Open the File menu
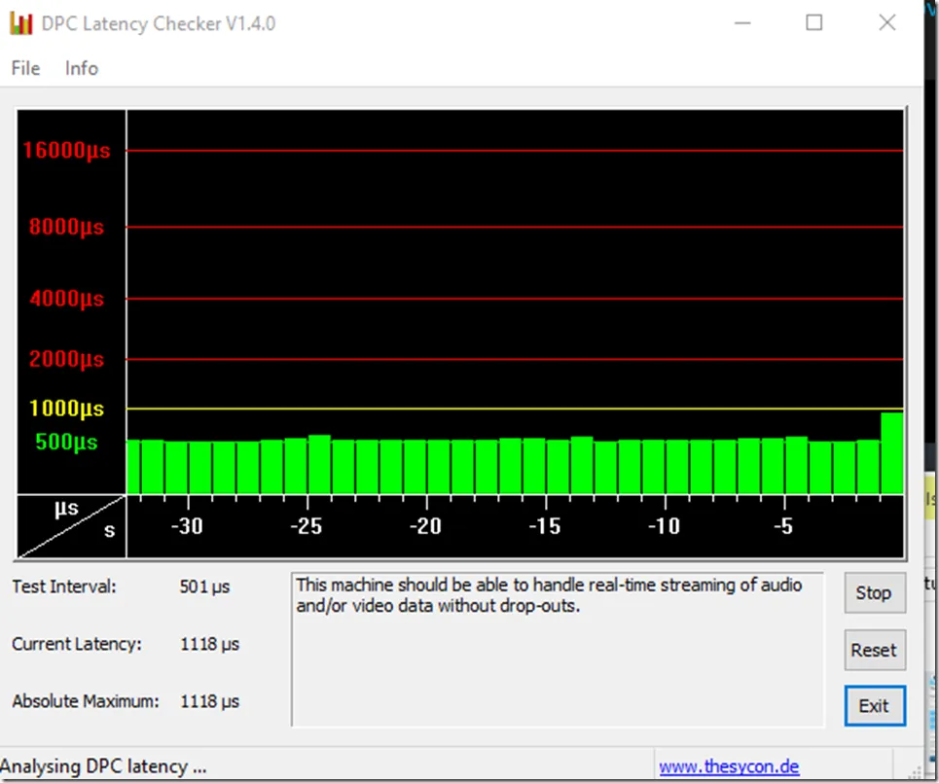This screenshot has height=783, width=939. click(25, 68)
